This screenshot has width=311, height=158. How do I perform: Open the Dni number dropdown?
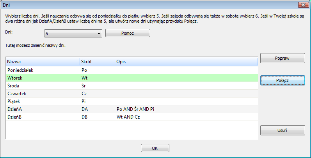[73, 34]
